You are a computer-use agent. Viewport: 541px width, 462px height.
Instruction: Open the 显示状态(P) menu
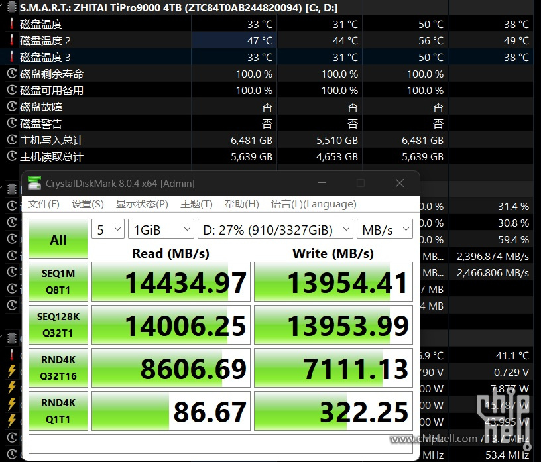[x=142, y=204]
